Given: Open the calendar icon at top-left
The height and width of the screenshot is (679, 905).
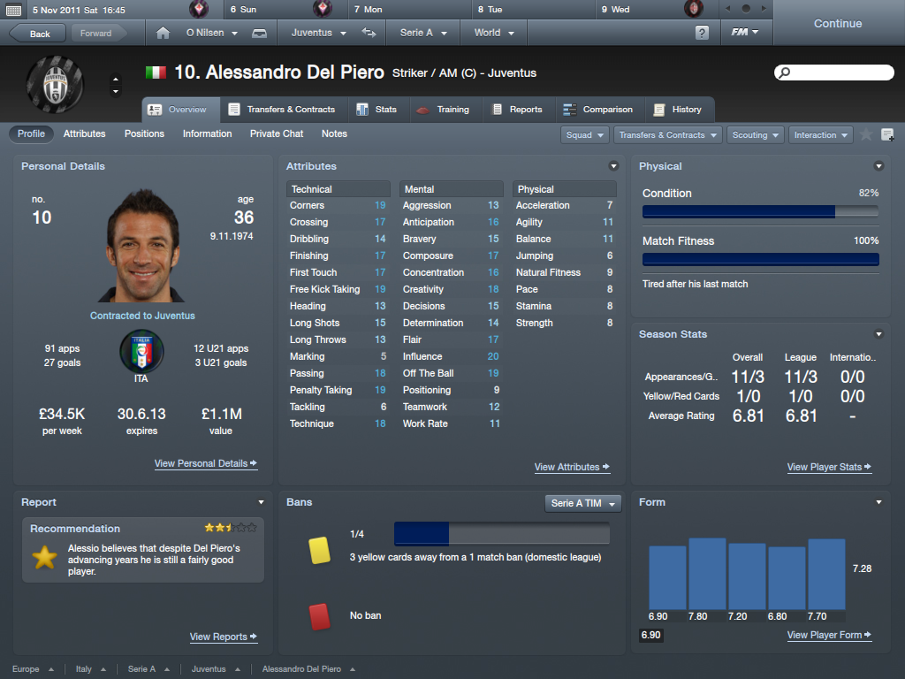Looking at the screenshot, I should 13,10.
